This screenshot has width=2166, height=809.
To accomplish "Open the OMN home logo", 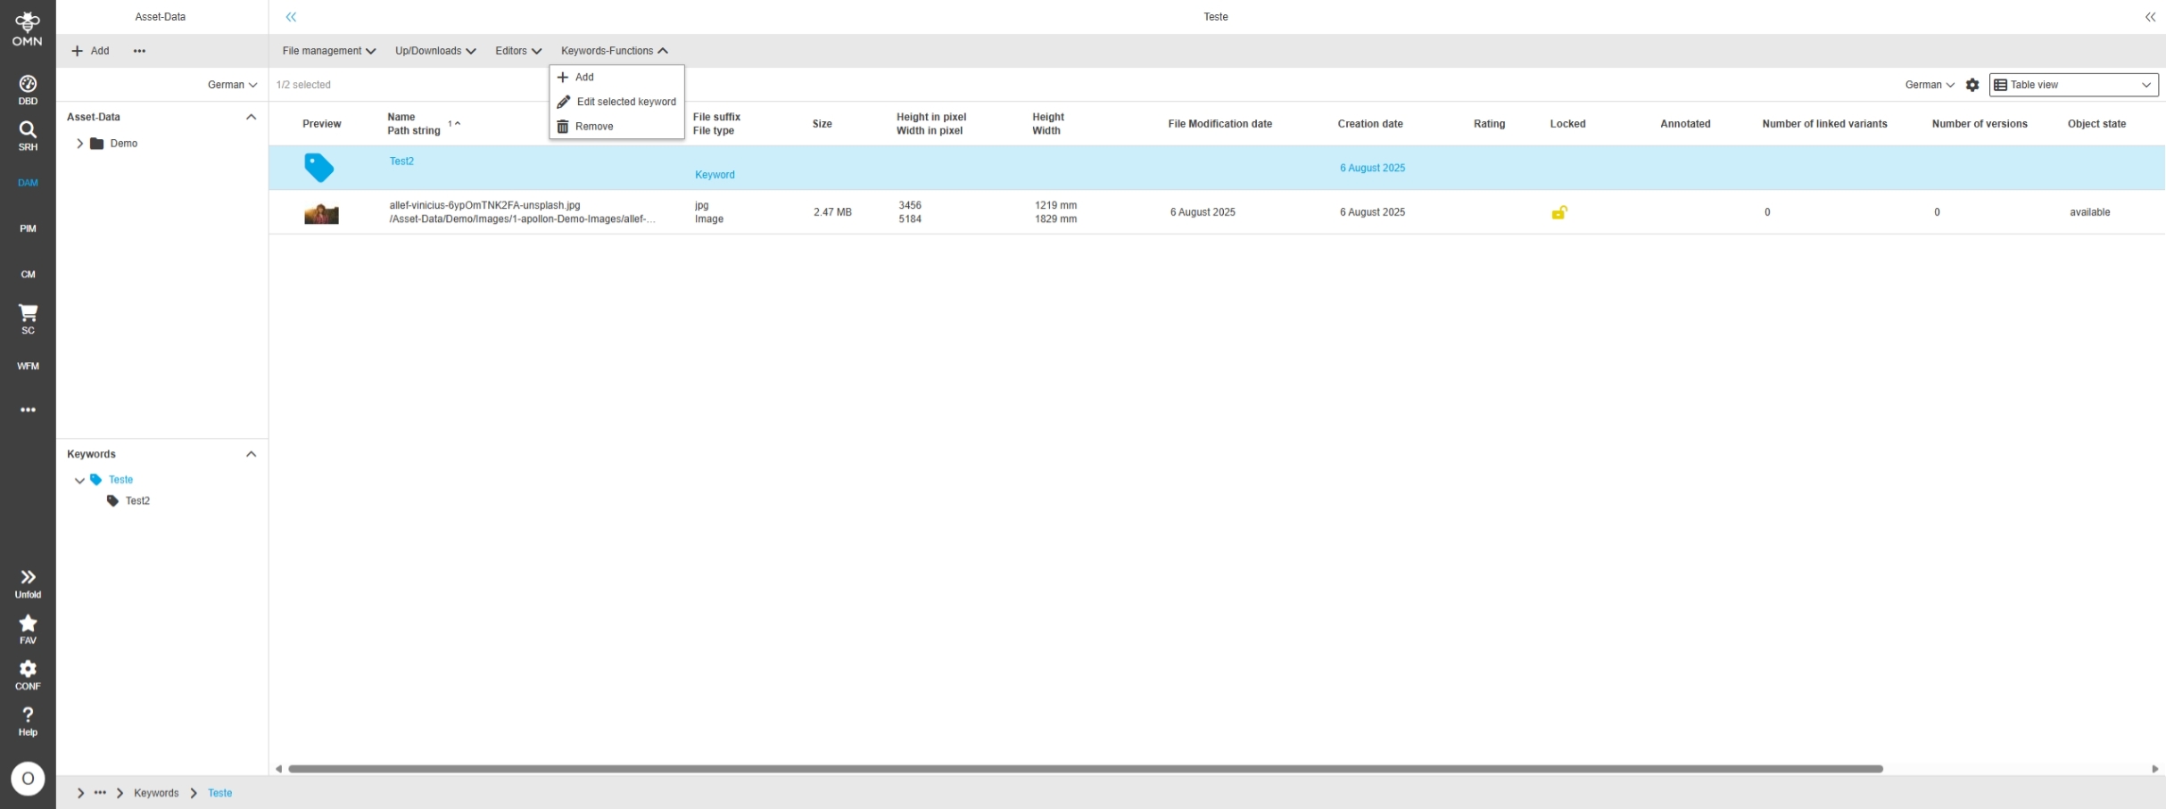I will (28, 29).
